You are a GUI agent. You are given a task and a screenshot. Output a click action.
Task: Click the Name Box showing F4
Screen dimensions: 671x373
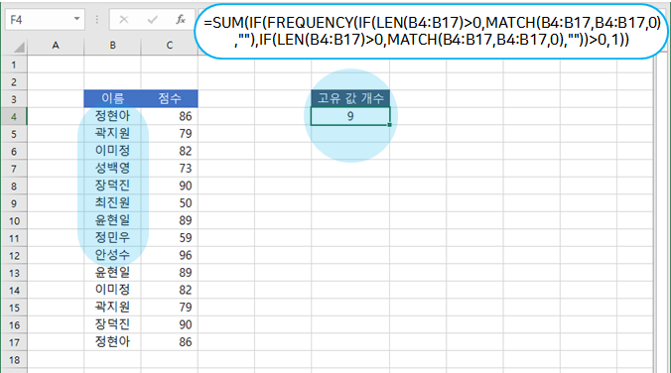(x=45, y=20)
